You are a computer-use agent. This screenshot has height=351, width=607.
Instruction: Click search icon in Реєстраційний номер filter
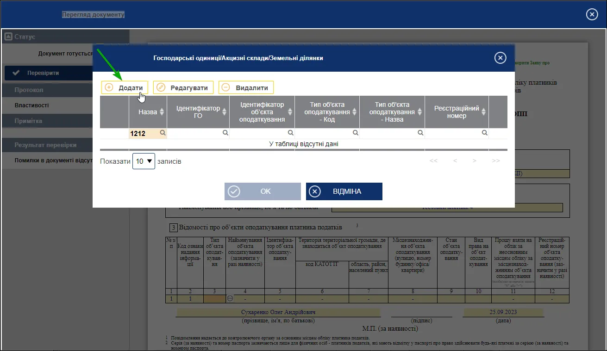[x=484, y=133]
